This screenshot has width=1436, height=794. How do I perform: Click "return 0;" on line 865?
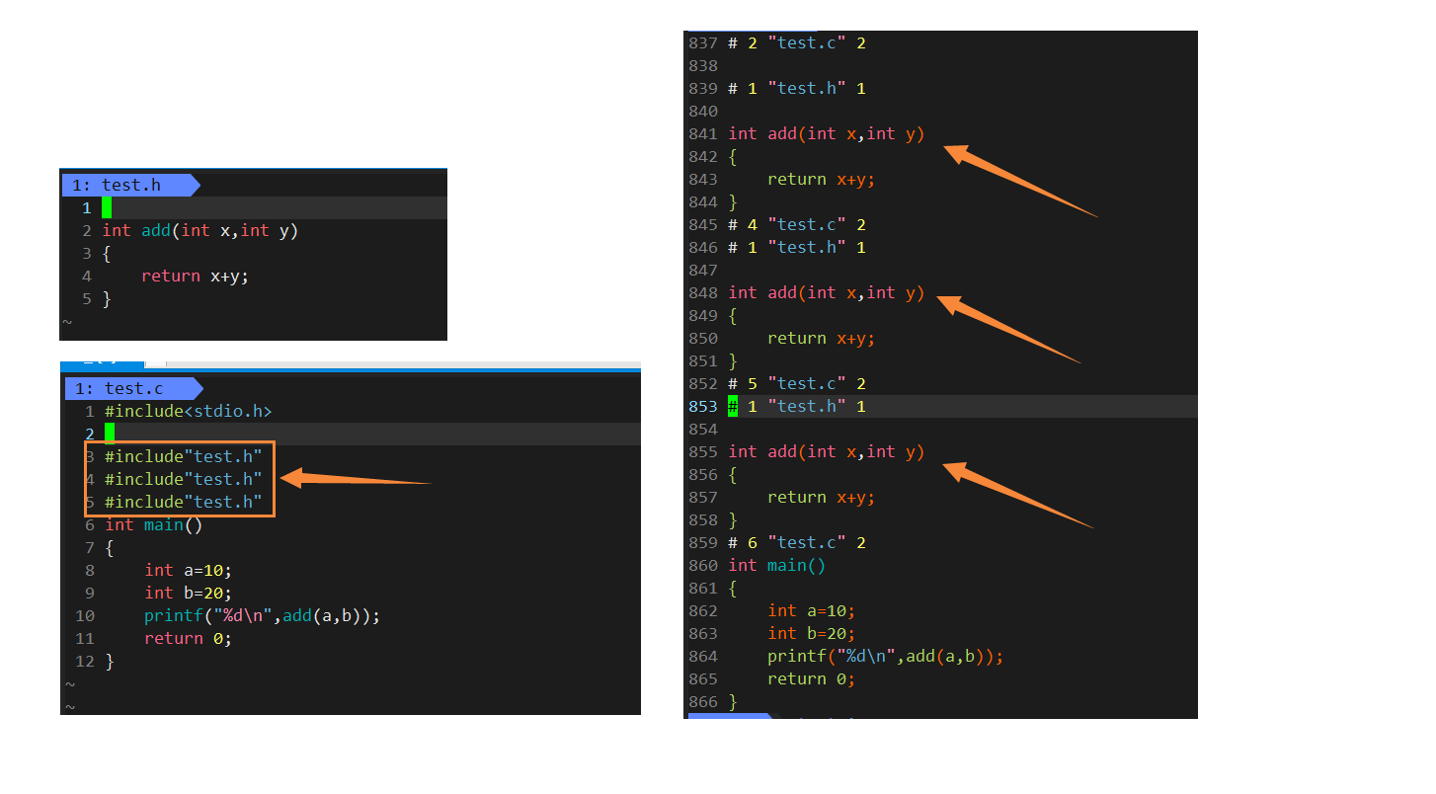(812, 678)
